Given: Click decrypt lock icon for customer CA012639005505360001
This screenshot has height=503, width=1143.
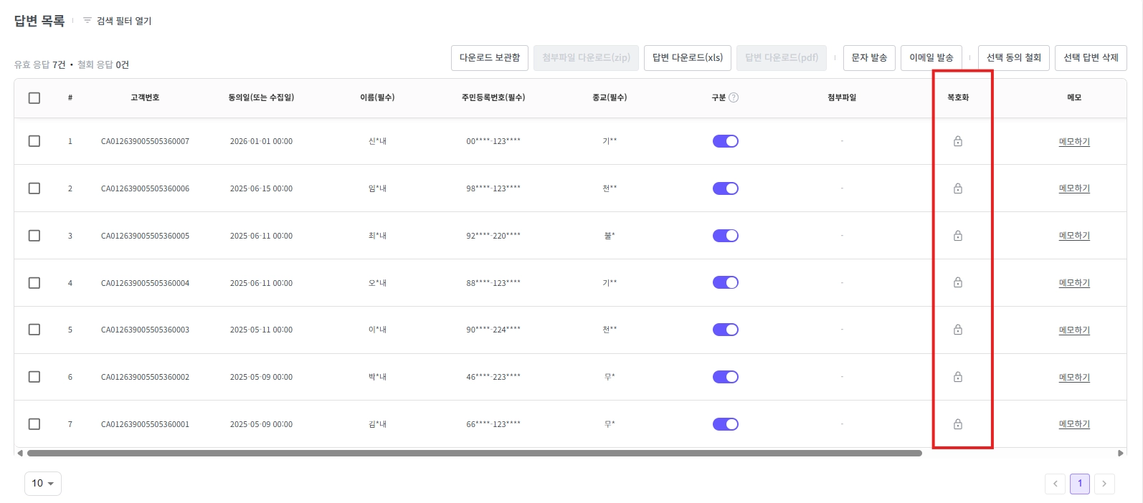Looking at the screenshot, I should coord(957,424).
